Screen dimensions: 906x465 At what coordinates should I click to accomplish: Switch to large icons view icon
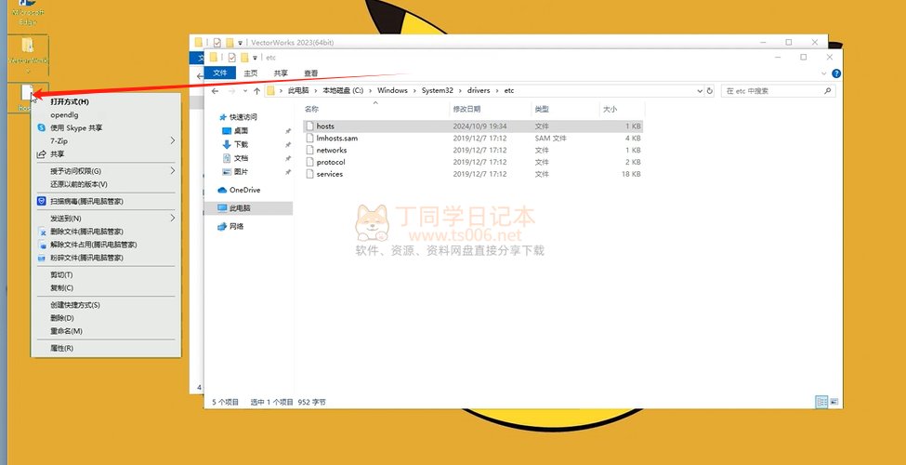point(834,402)
